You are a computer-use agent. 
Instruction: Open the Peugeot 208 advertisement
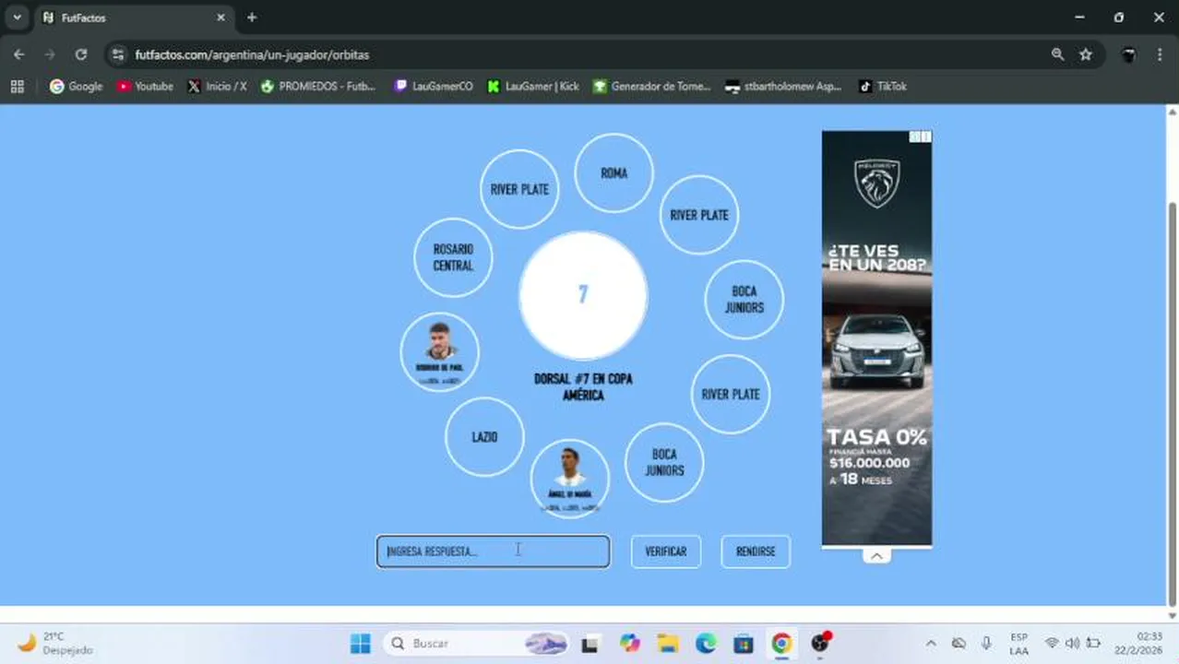[x=876, y=338]
